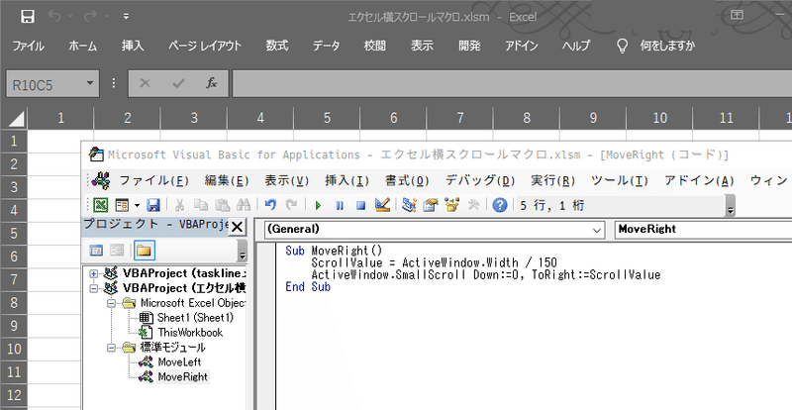Open the VBA 表示(V) menu
Screen dimensions: 792x410
(x=286, y=180)
